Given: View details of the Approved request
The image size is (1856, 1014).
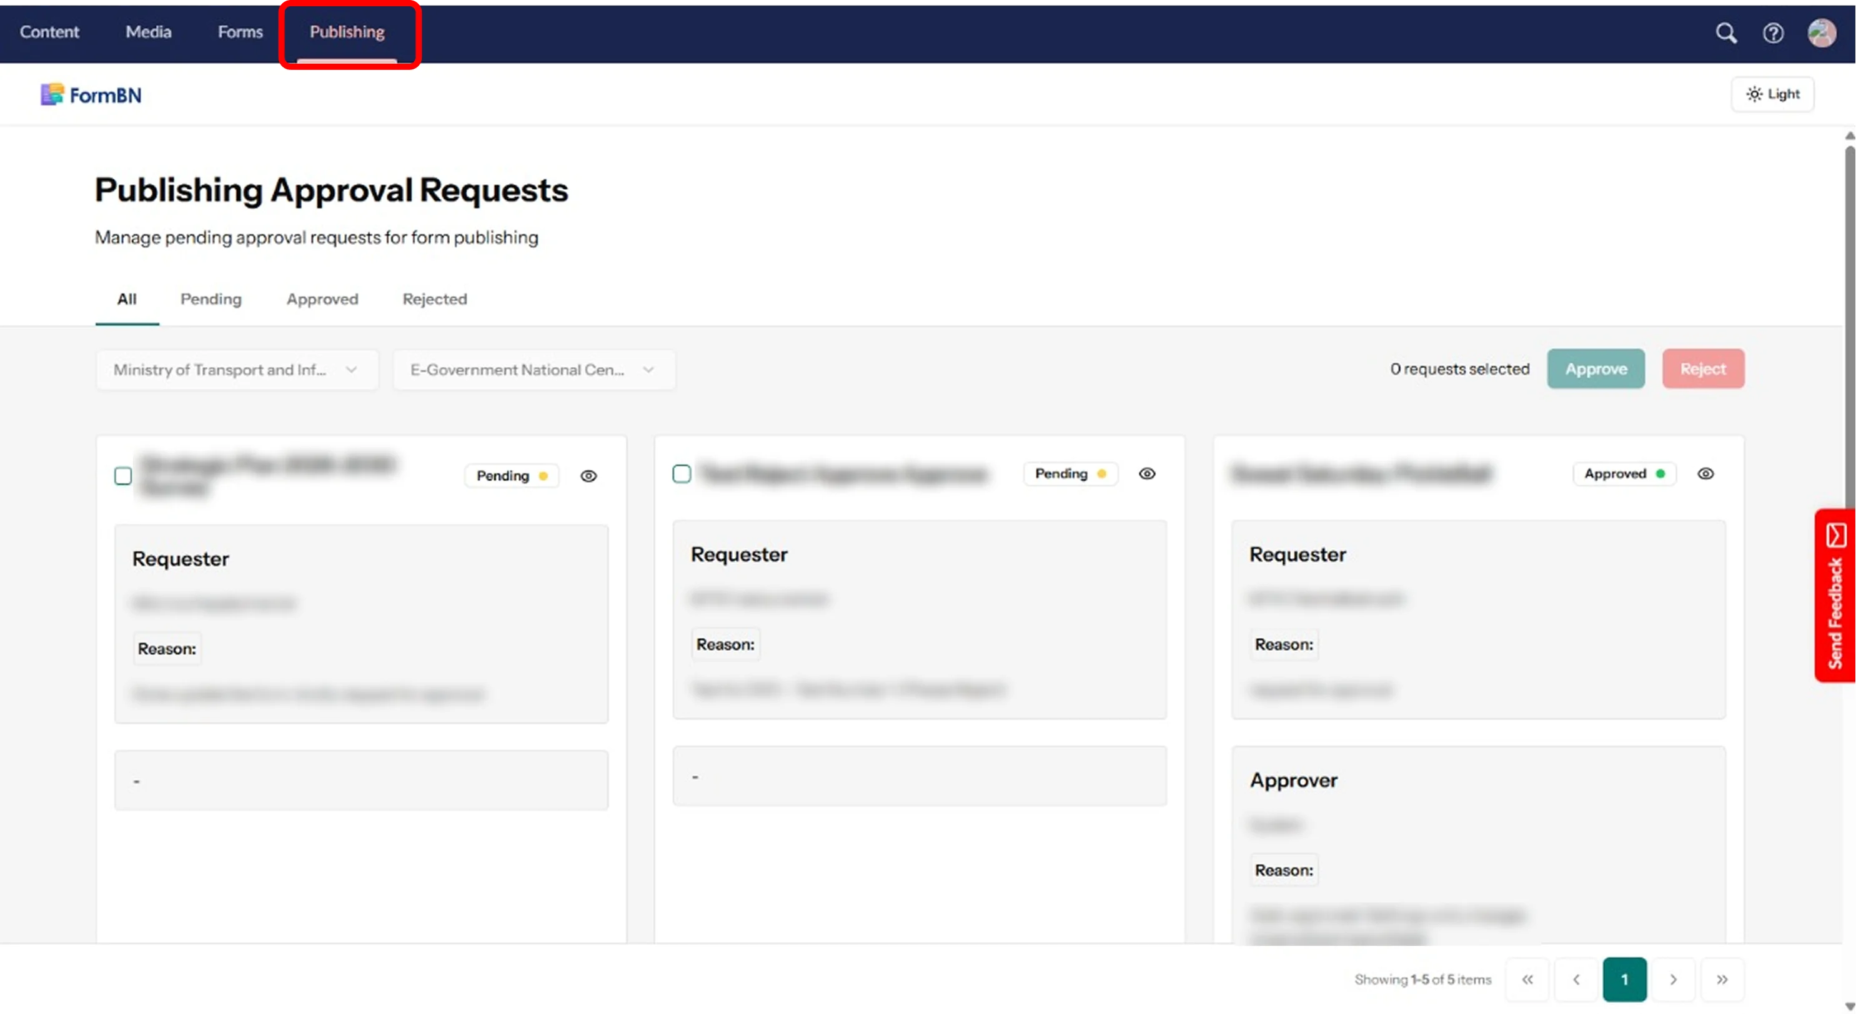Looking at the screenshot, I should coord(1705,474).
